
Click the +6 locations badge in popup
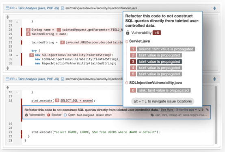pos(157,33)
